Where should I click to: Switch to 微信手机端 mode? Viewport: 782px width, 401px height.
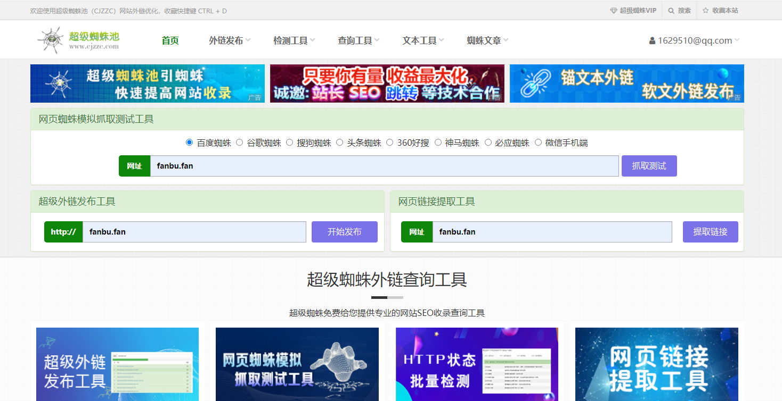point(538,142)
